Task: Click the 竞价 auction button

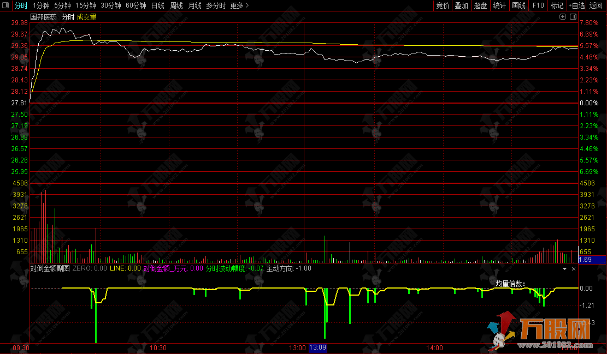Action: 443,5
